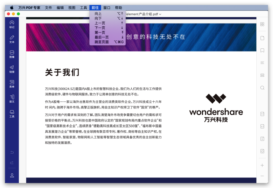
Task: Open the 万兴PDF专家 app menu
Action: click(29, 8)
